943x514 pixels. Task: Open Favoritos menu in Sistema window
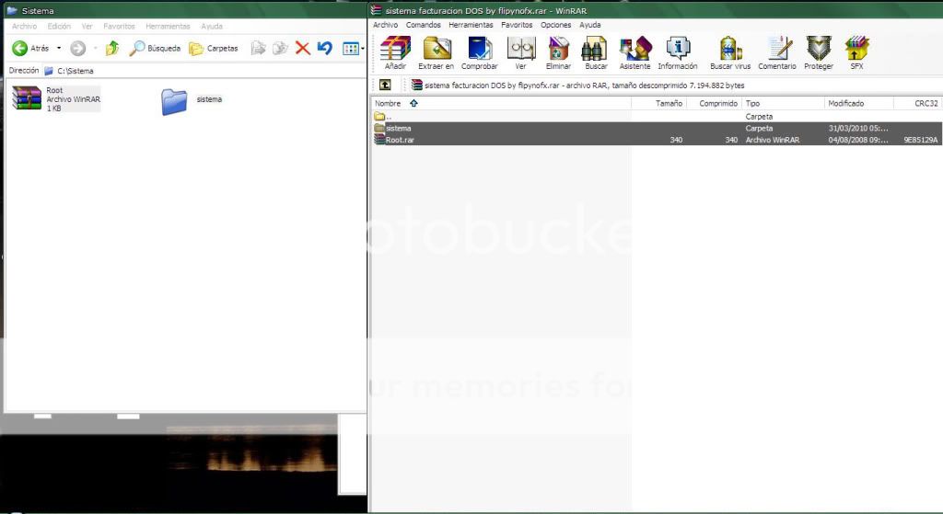click(119, 27)
